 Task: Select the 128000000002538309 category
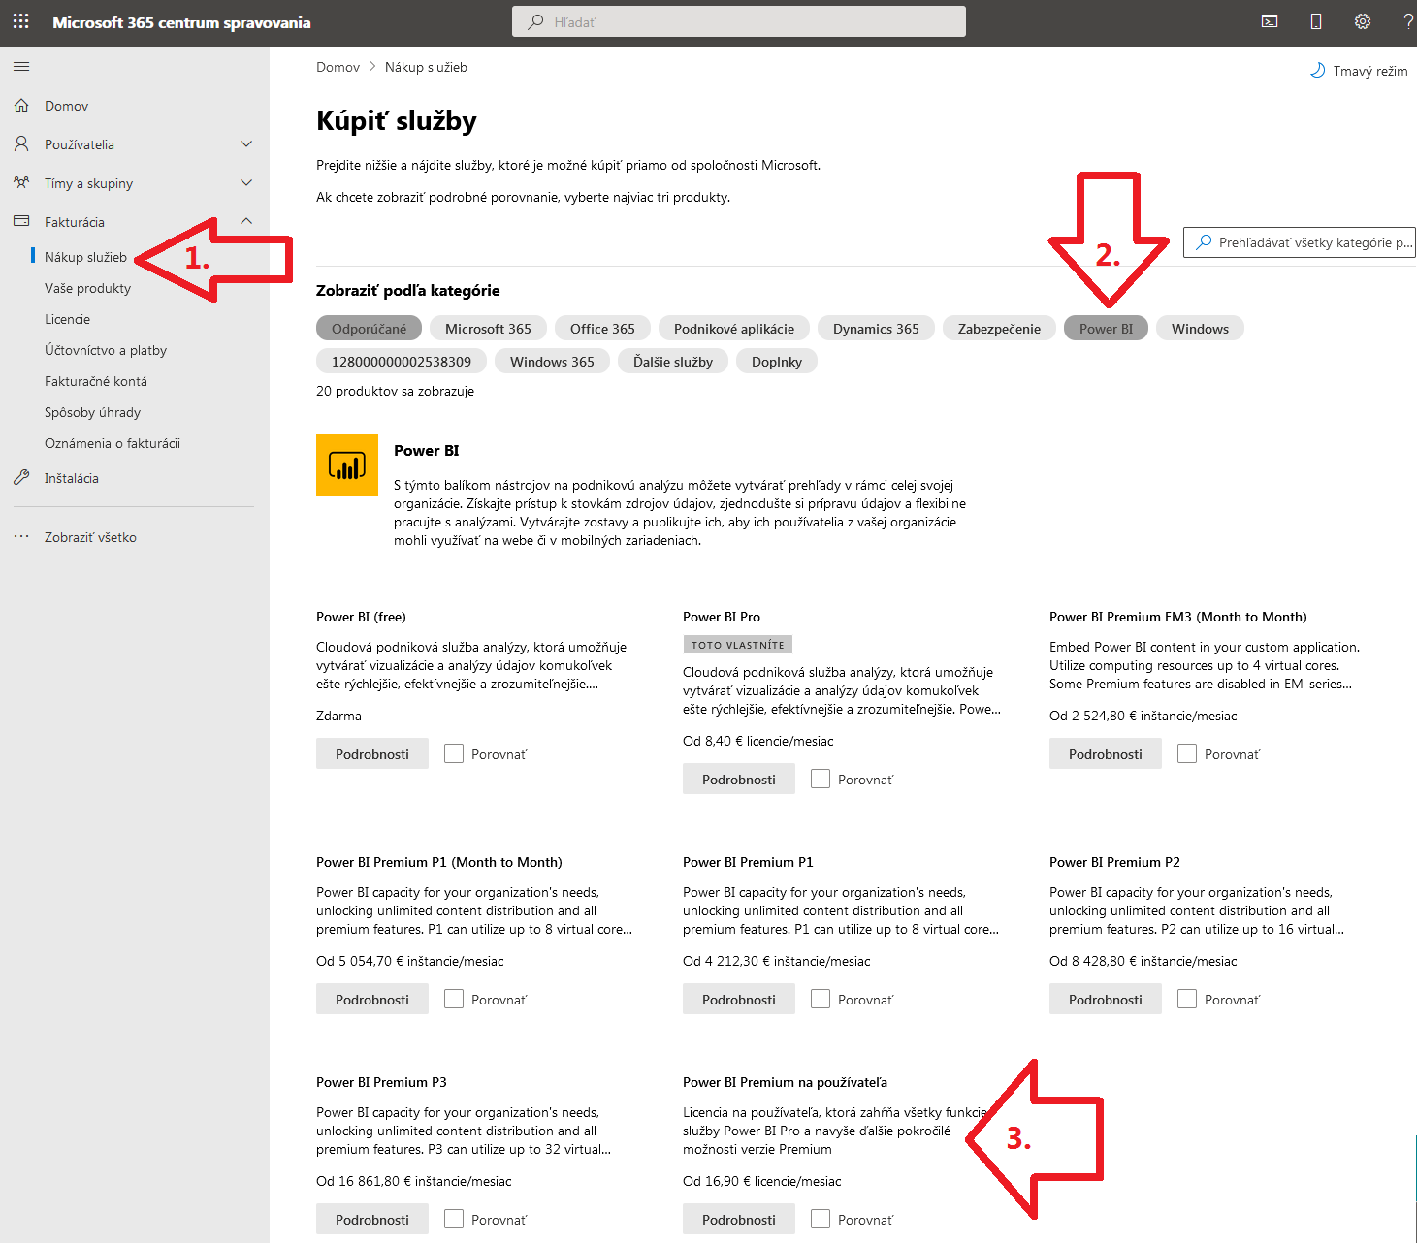click(402, 362)
